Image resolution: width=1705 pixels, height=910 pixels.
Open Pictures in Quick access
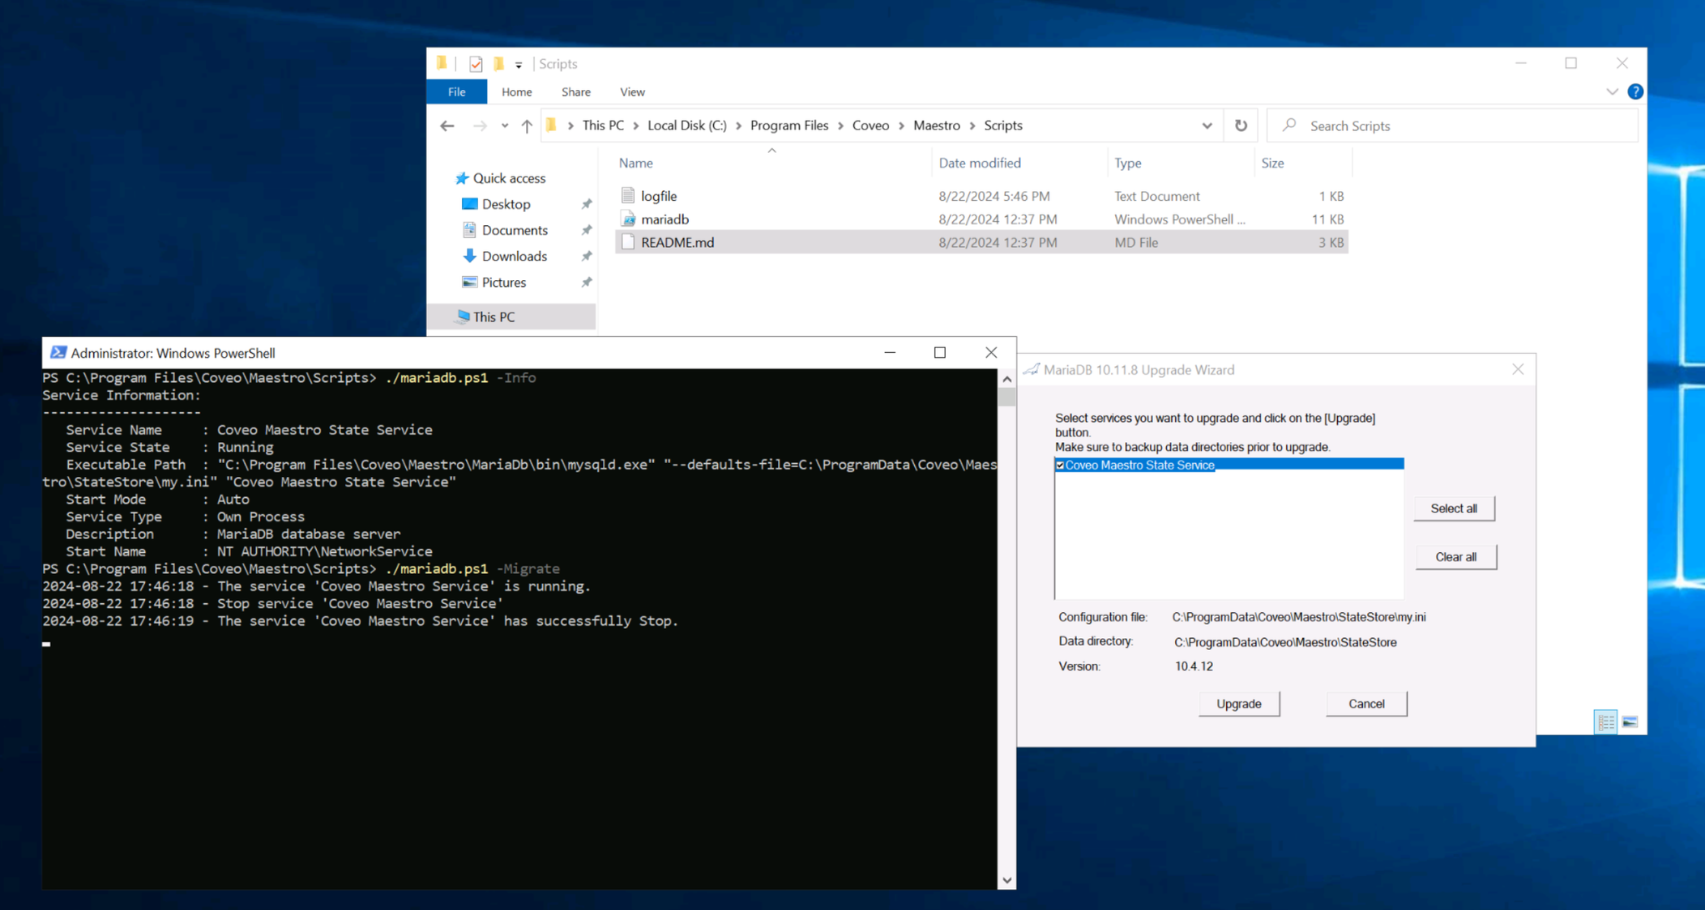[503, 283]
